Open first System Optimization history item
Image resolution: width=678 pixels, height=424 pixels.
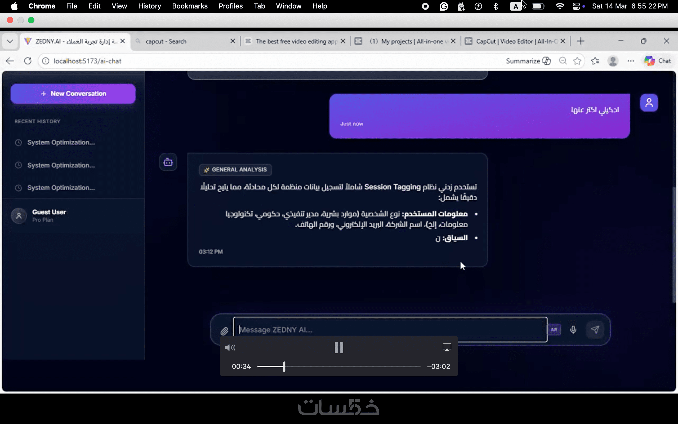61,143
